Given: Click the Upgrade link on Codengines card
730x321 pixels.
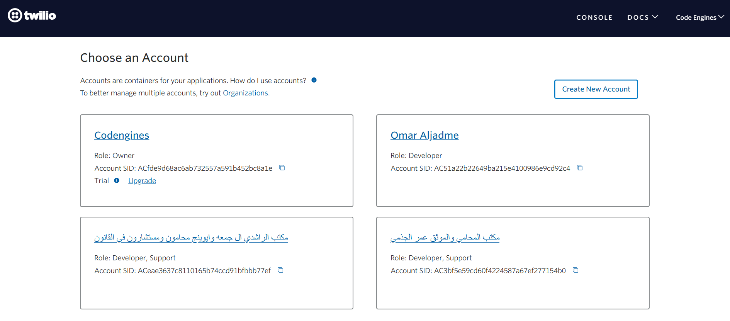Looking at the screenshot, I should tap(142, 181).
